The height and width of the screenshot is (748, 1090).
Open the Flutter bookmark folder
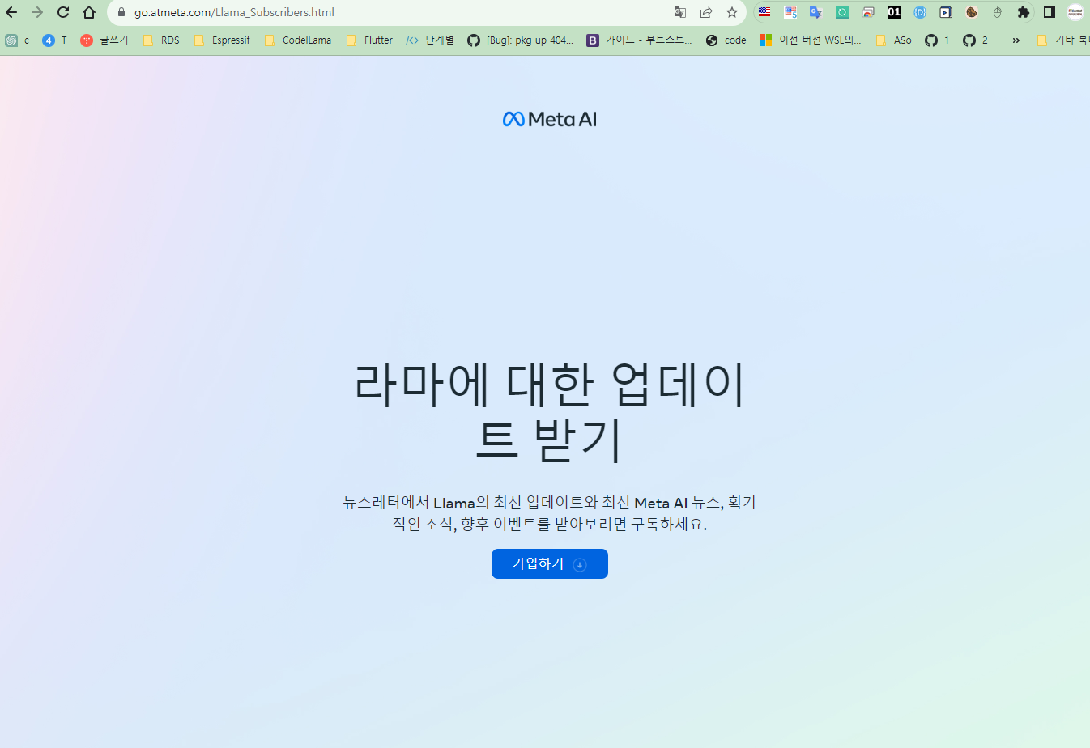point(369,40)
